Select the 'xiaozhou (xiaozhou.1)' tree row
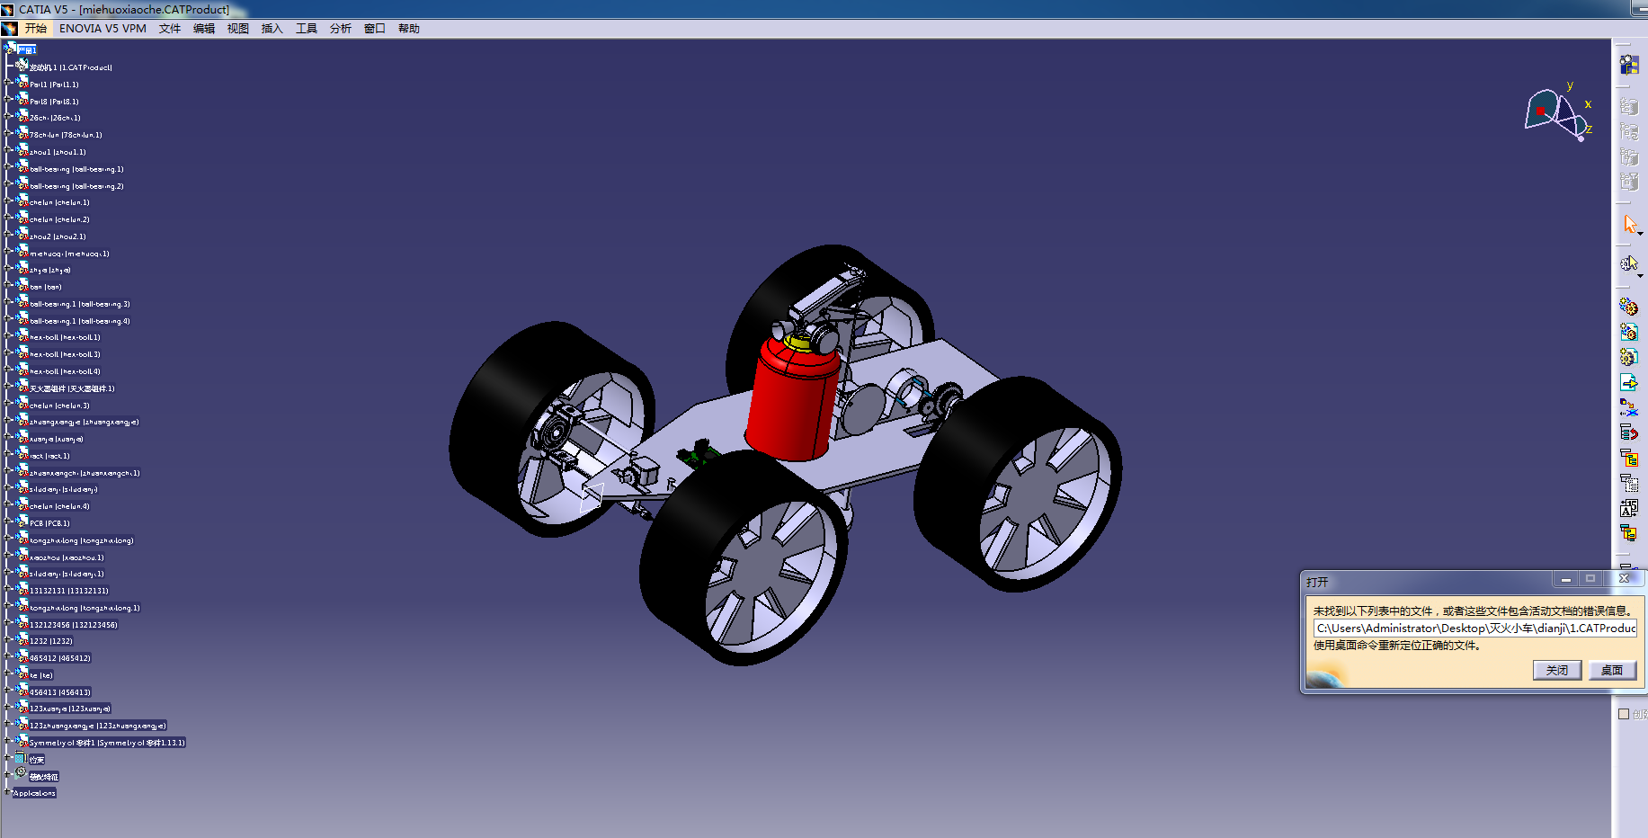The height and width of the screenshot is (838, 1648). [x=67, y=557]
